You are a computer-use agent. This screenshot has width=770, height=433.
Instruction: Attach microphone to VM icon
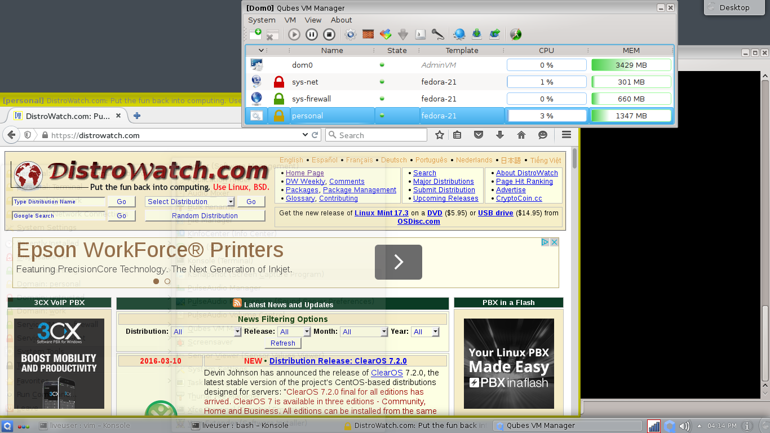[x=438, y=34]
